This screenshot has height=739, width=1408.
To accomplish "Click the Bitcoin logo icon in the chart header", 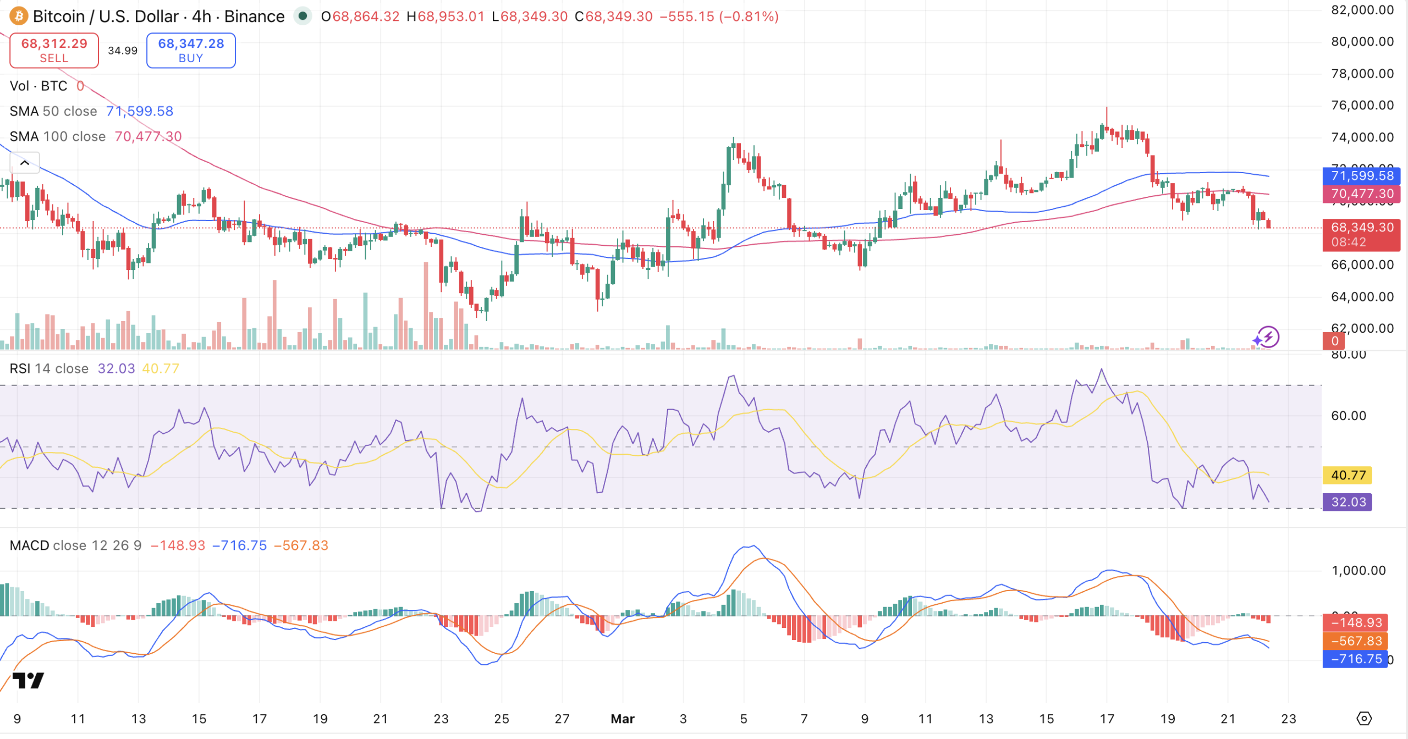I will [x=18, y=16].
